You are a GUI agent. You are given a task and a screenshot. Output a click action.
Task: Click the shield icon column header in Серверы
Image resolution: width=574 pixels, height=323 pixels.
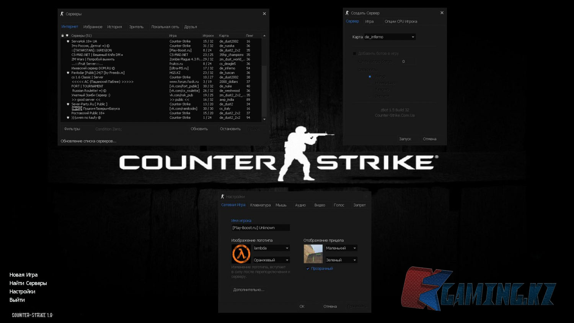coord(67,36)
